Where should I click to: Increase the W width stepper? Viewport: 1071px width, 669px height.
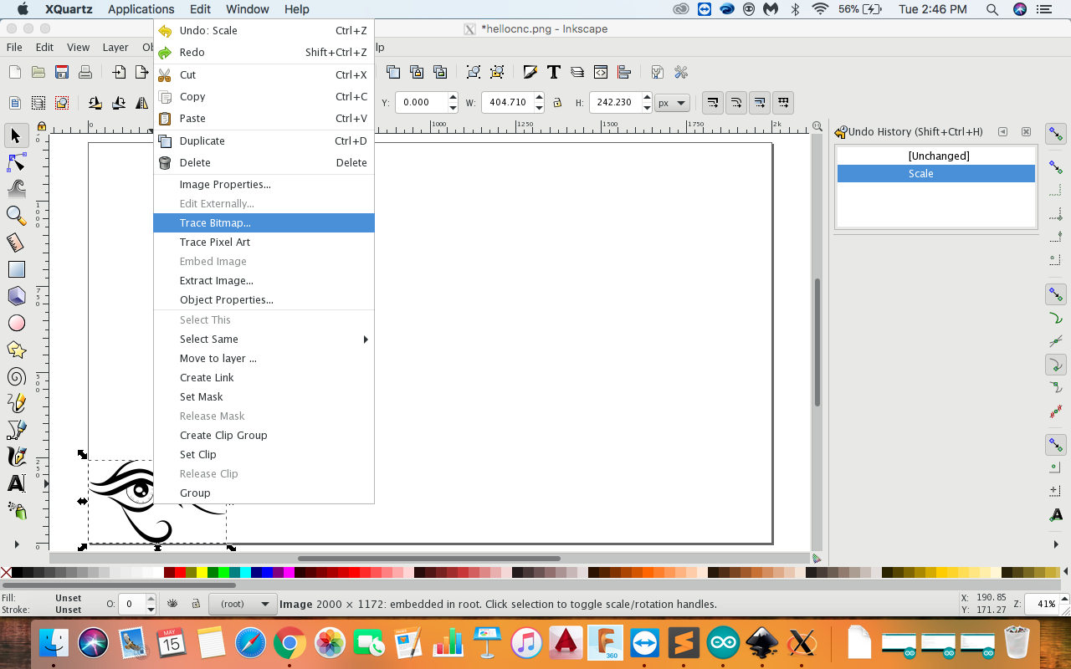pyautogui.click(x=540, y=98)
